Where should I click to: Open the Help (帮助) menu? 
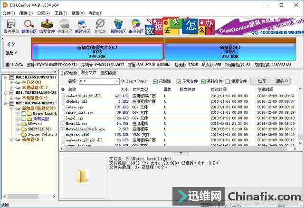95,13
